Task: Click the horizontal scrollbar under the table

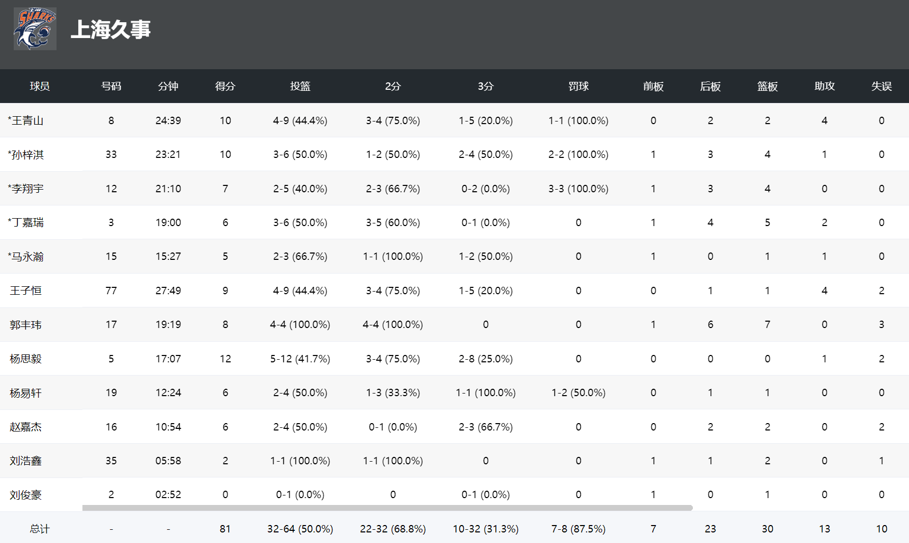Action: click(x=387, y=508)
